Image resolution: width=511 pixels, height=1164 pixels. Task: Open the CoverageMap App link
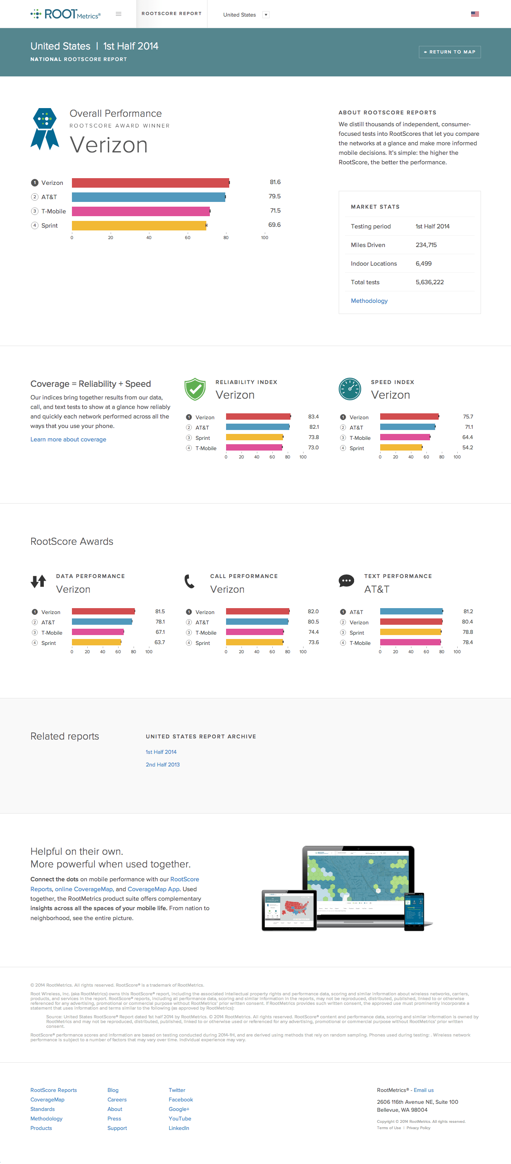153,889
